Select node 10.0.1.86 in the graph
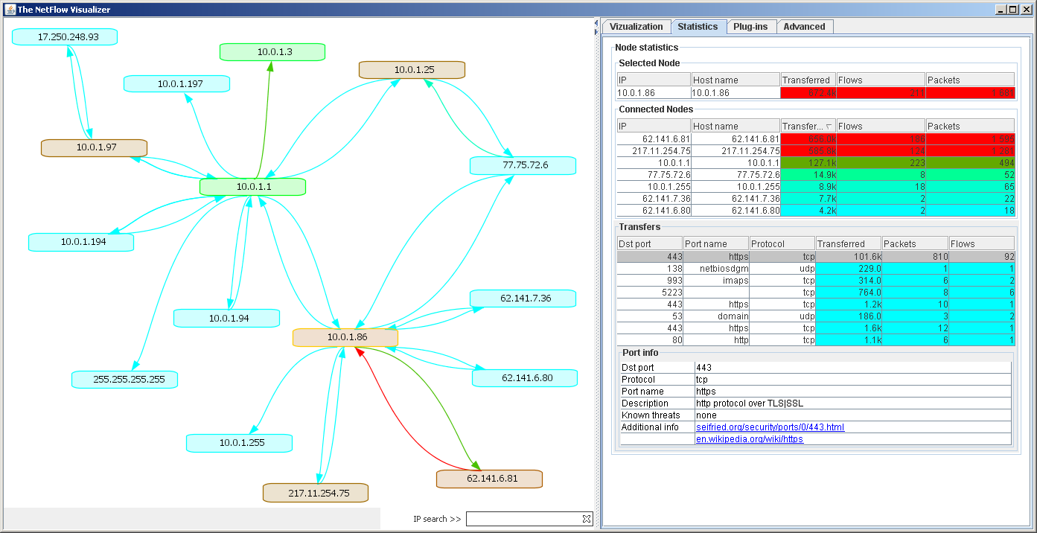The width and height of the screenshot is (1037, 533). (x=345, y=337)
